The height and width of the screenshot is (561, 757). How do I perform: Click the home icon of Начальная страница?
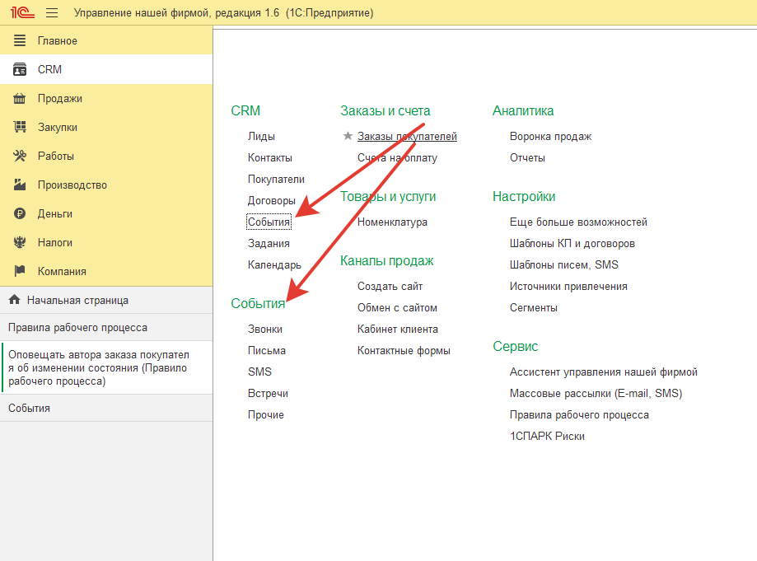click(x=15, y=300)
